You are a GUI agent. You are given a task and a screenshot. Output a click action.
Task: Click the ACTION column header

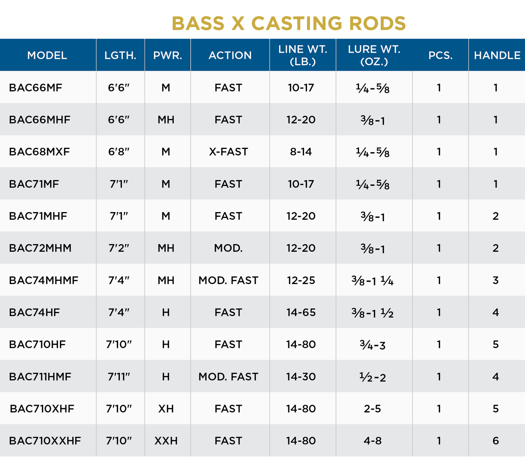click(230, 55)
